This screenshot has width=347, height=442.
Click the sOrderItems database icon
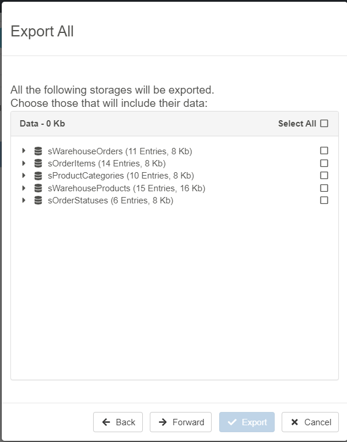click(x=38, y=164)
